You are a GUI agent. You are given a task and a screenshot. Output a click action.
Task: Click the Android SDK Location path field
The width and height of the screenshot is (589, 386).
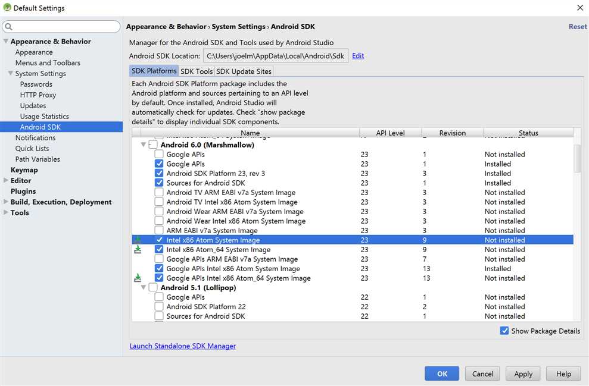click(x=276, y=56)
